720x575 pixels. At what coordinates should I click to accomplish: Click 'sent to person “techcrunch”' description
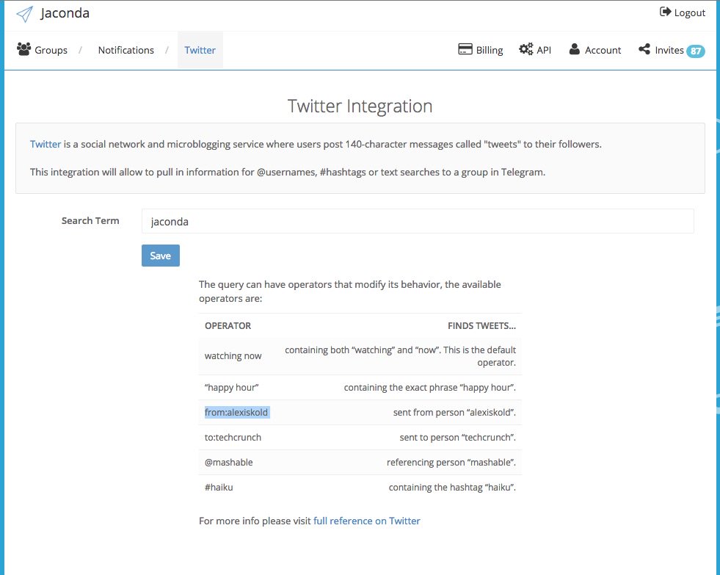click(457, 437)
